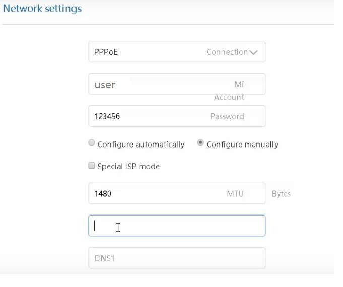Image resolution: width=343 pixels, height=287 pixels.
Task: Click the Bytes unit label
Action: tap(281, 194)
